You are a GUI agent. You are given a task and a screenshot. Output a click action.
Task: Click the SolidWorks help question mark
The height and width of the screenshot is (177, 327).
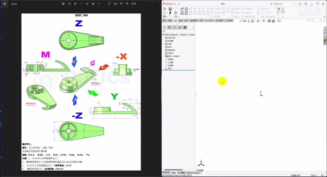(x=306, y=4)
